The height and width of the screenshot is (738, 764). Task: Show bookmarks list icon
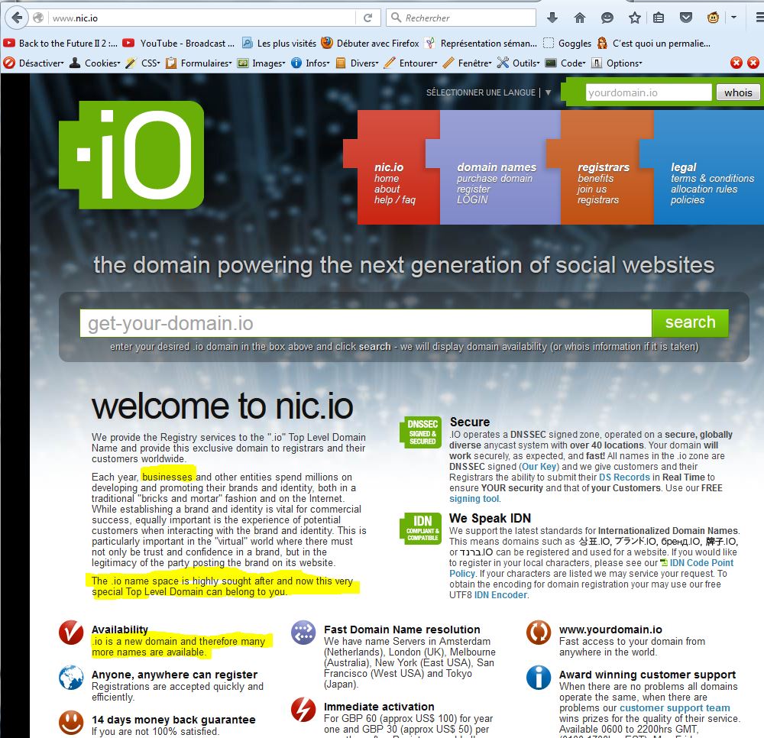click(659, 18)
